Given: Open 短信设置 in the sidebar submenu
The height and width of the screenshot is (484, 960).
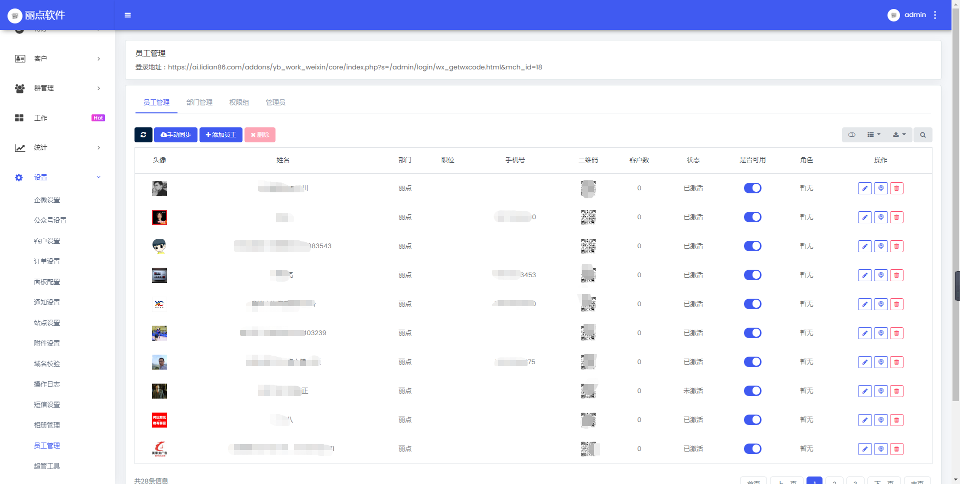Looking at the screenshot, I should (47, 405).
